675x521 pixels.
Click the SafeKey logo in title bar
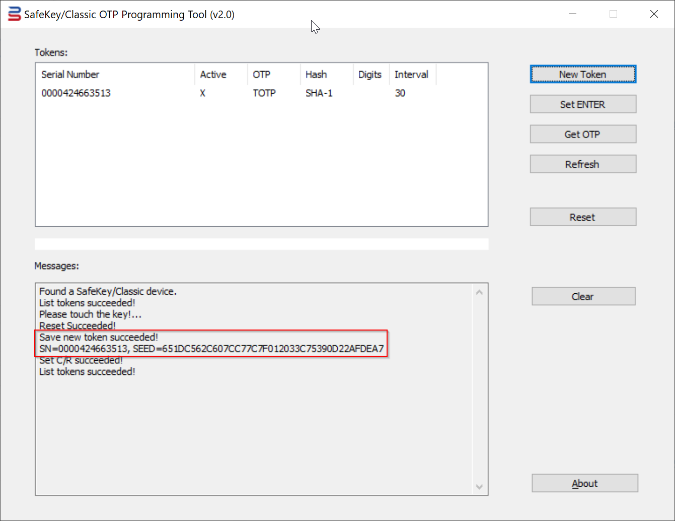(15, 14)
